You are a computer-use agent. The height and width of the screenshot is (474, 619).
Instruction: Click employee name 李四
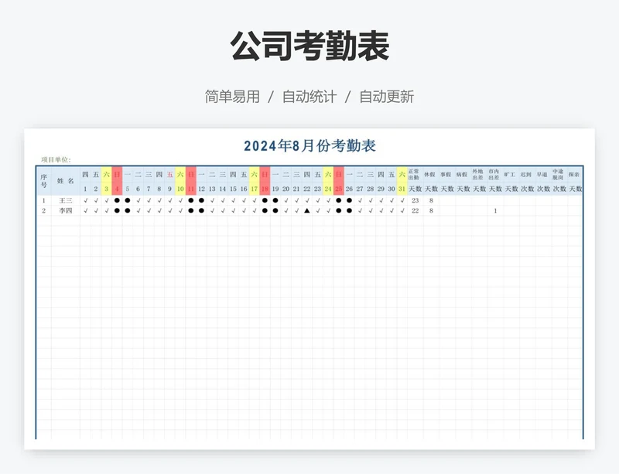(66, 211)
